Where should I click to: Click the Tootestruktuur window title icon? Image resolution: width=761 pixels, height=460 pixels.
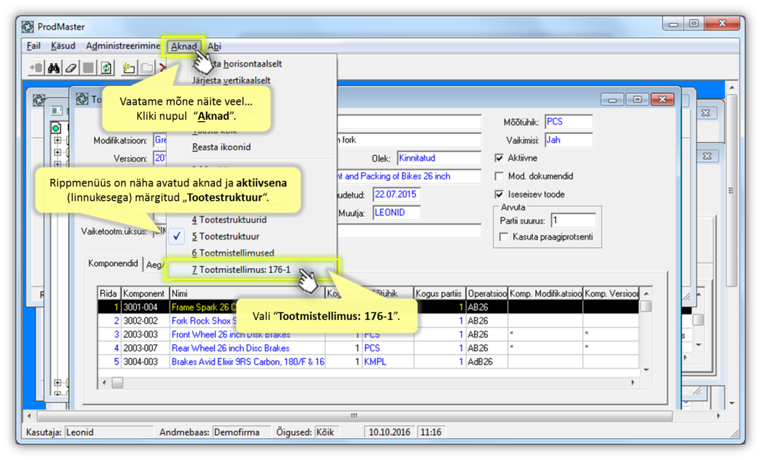[82, 100]
